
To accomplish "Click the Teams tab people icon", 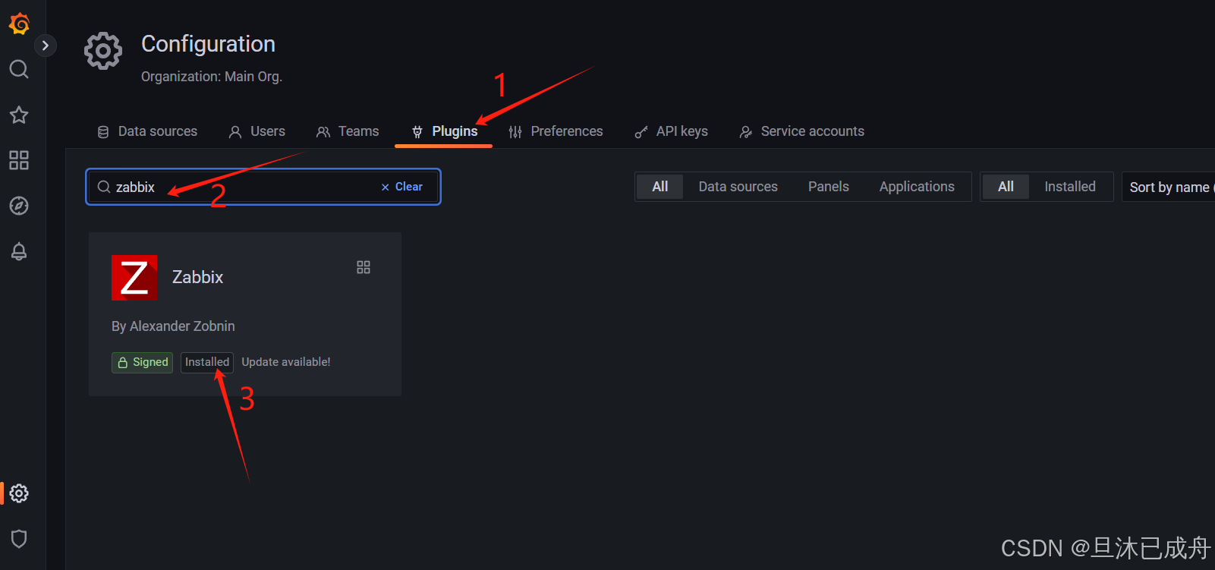I will coord(323,132).
